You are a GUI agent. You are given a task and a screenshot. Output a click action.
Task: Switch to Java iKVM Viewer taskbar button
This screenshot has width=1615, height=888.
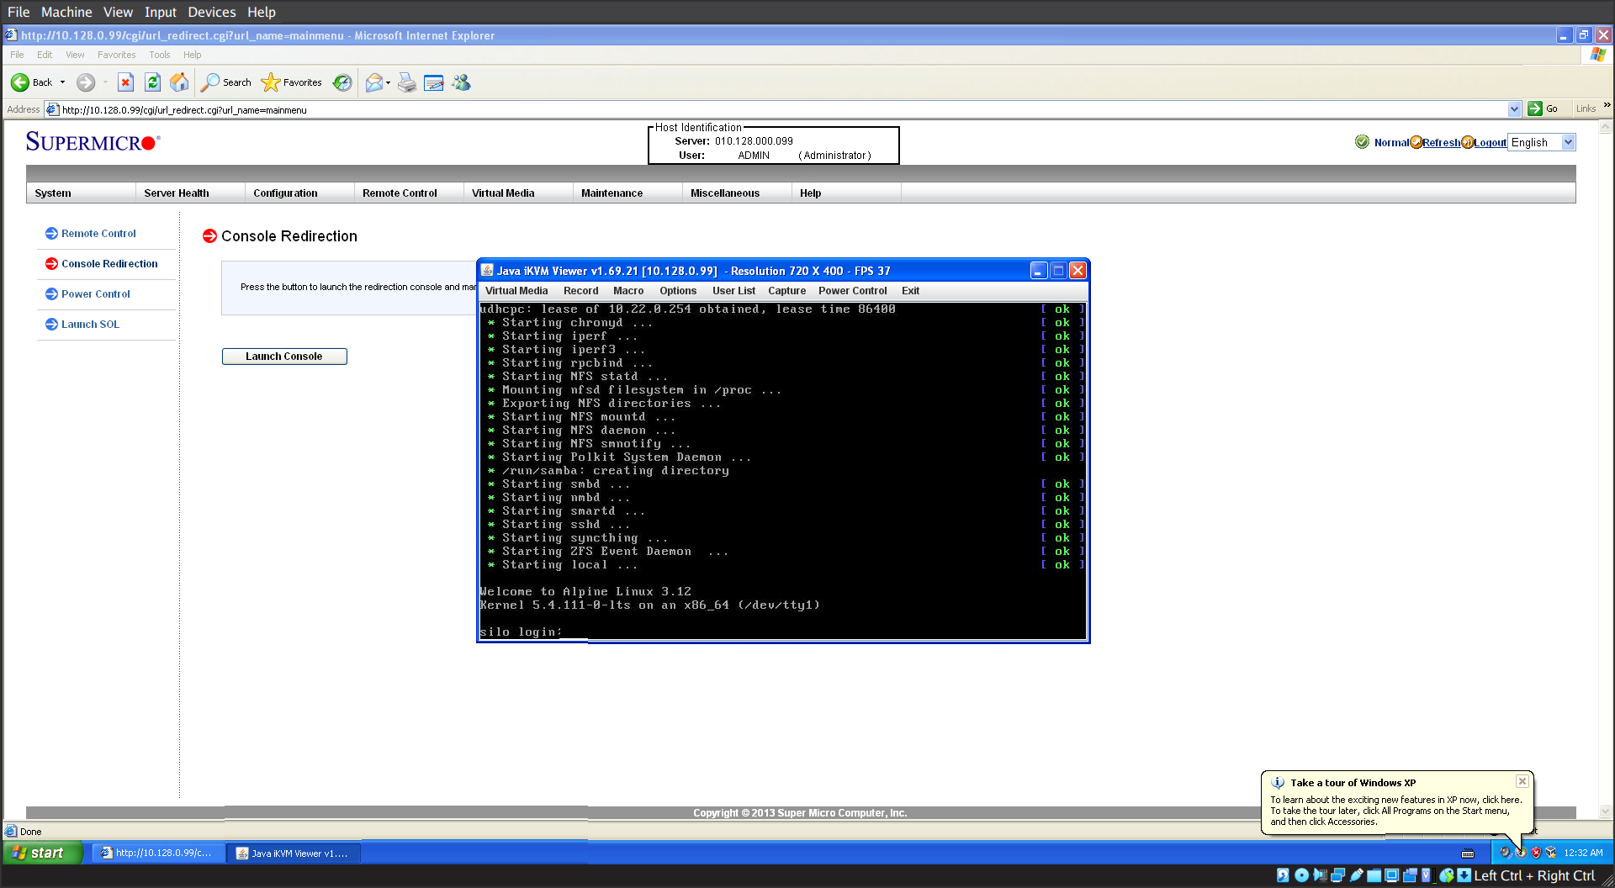coord(293,853)
